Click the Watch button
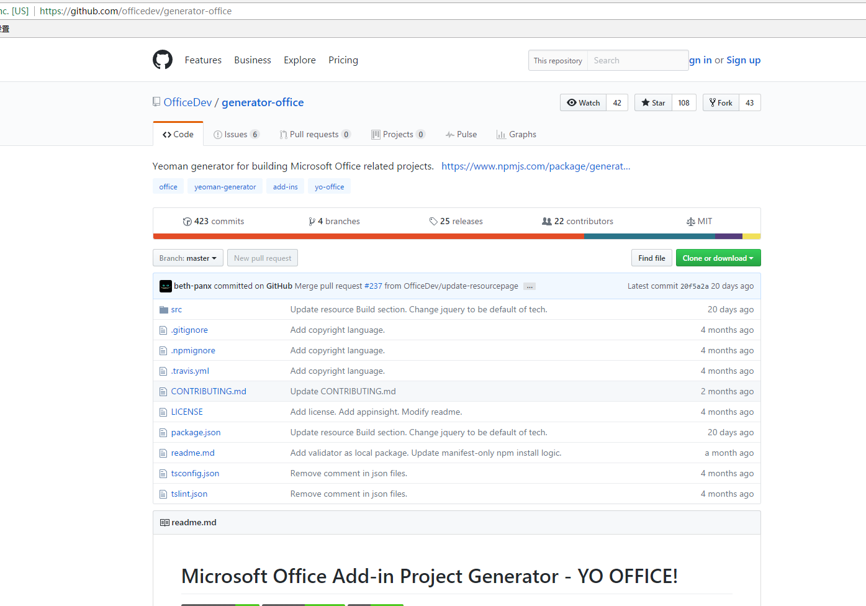The width and height of the screenshot is (866, 606). (584, 102)
